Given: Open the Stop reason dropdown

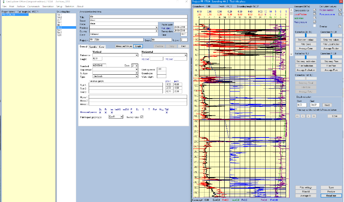Looking at the screenshot, I should pos(136,70).
